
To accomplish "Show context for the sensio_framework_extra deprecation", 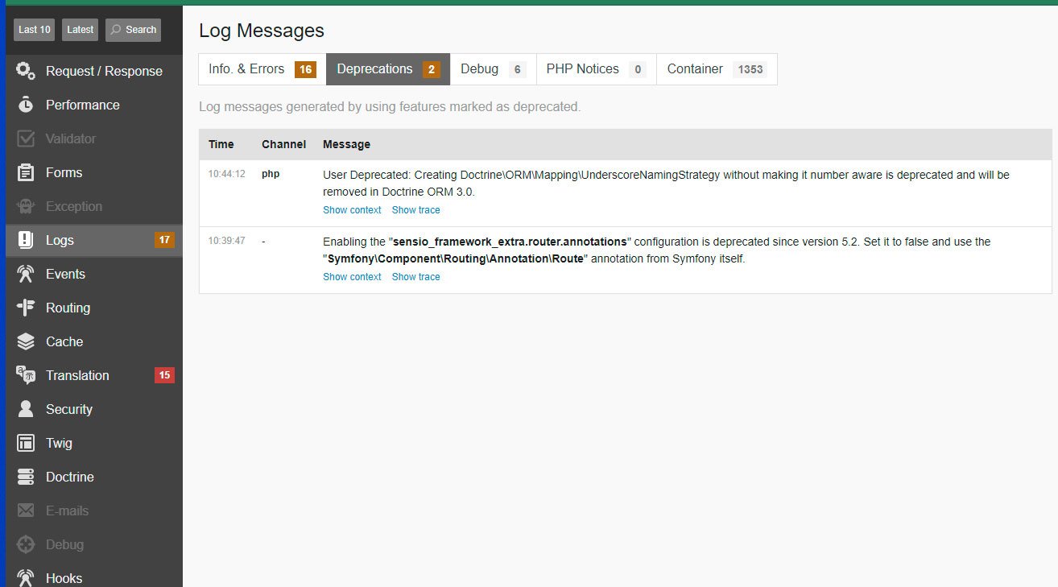I will click(352, 277).
